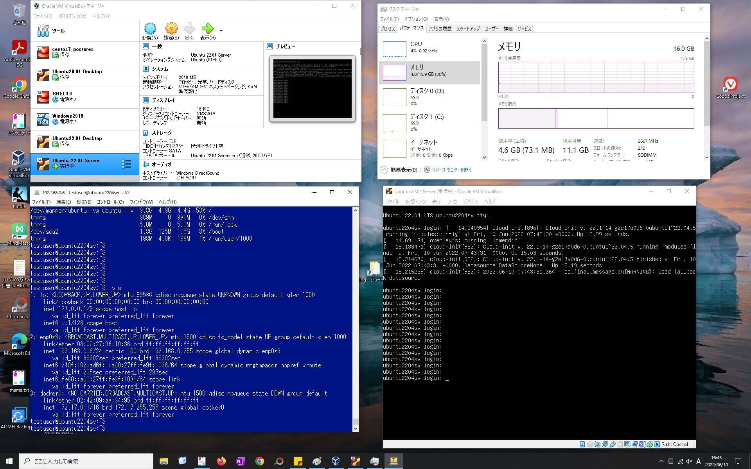
Task: Open Window (ウィンドウ) menu in Tera Term
Action: coord(141,202)
